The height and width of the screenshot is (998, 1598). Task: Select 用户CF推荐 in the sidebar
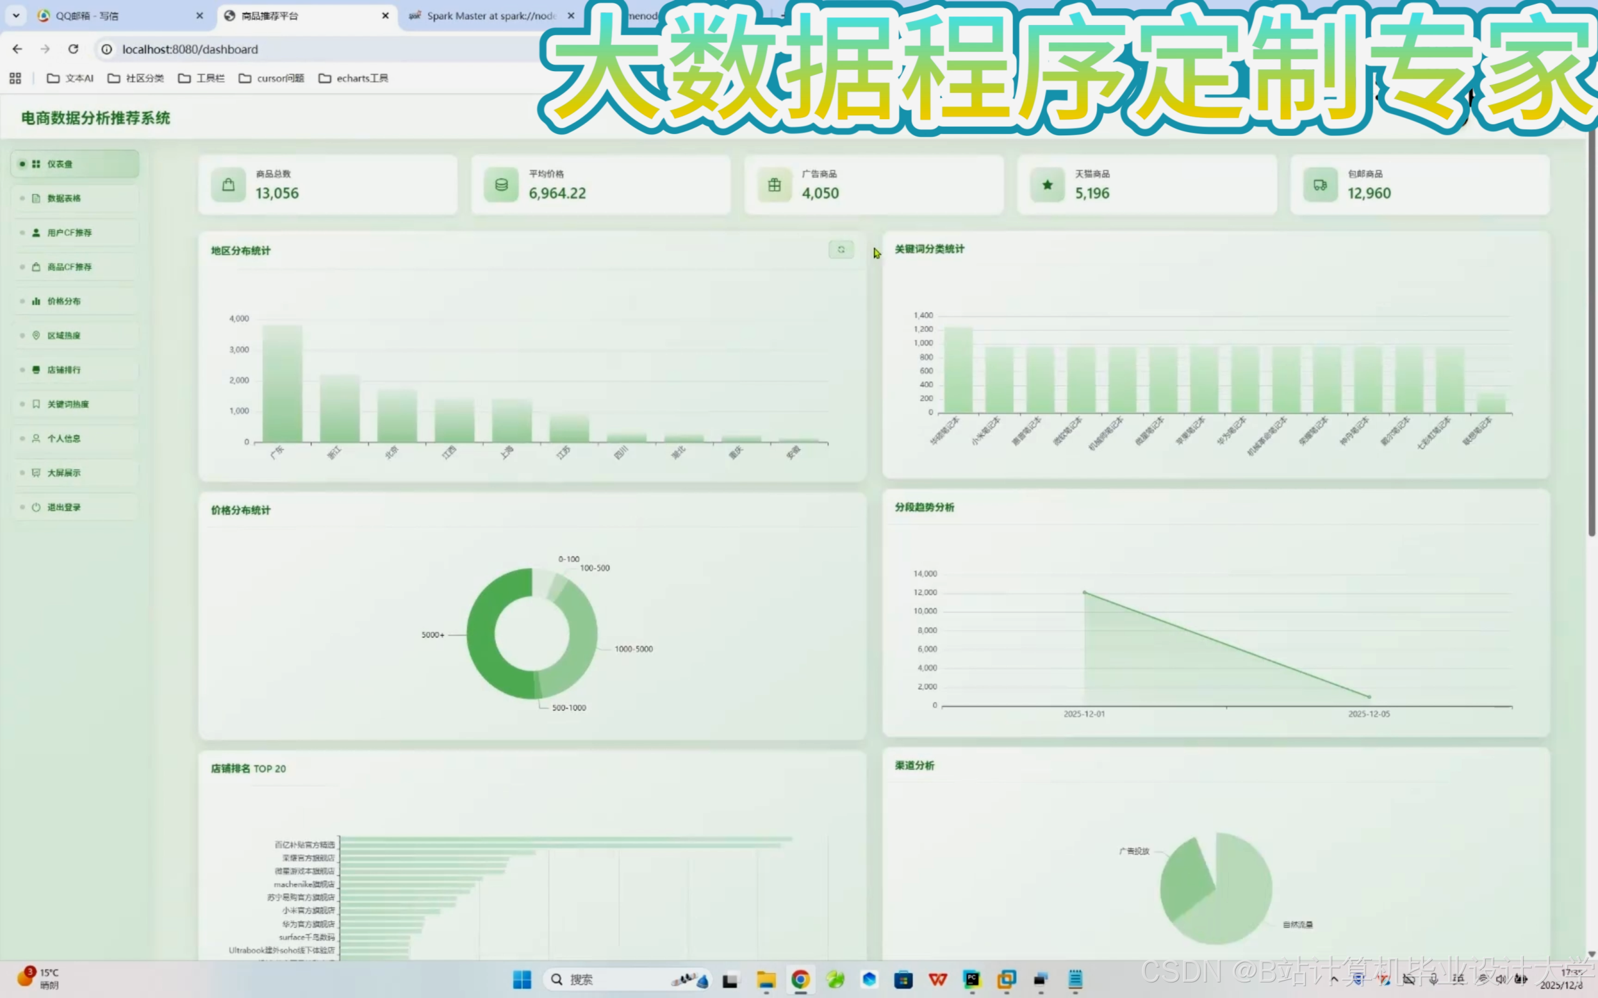tap(69, 232)
